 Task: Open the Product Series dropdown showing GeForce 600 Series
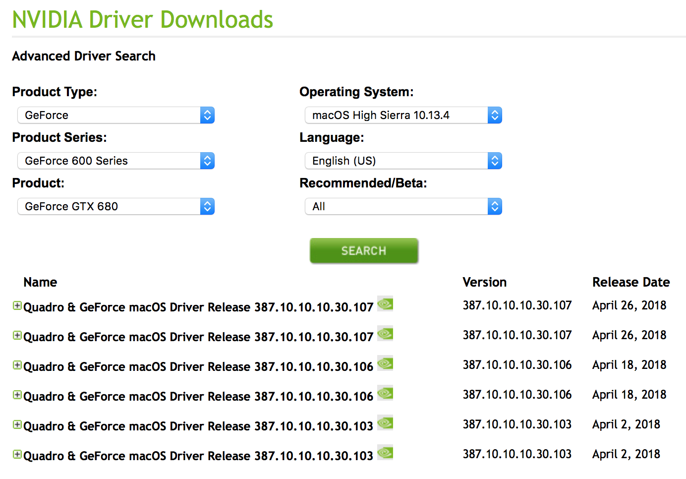[x=116, y=161]
